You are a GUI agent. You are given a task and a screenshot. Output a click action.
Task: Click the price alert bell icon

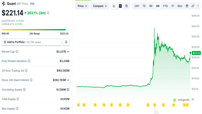click(x=66, y=42)
